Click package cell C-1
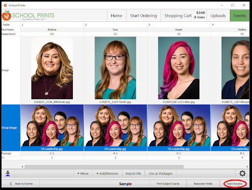252x190 pixels. (52, 153)
